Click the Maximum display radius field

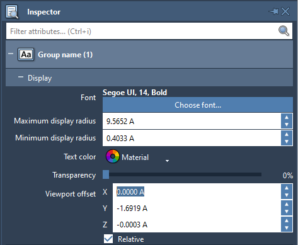[x=192, y=121]
